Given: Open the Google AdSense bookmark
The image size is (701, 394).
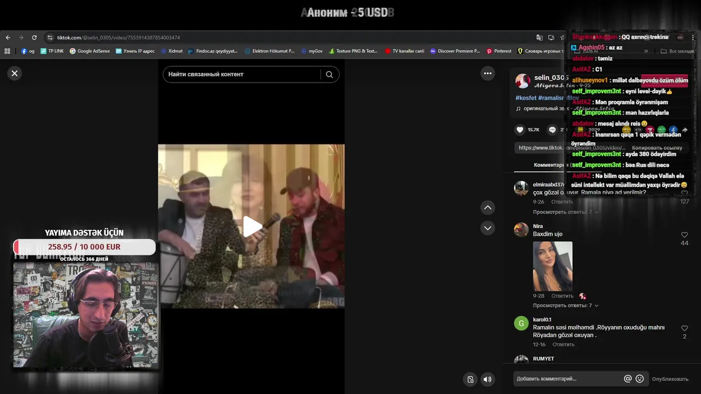Looking at the screenshot, I should [x=90, y=51].
